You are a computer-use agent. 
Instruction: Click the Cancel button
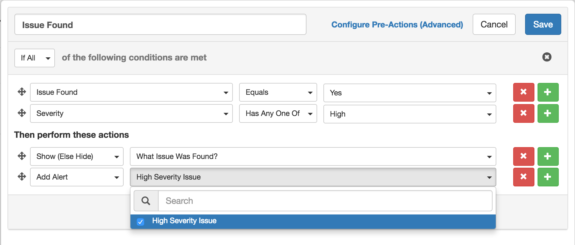tap(494, 24)
